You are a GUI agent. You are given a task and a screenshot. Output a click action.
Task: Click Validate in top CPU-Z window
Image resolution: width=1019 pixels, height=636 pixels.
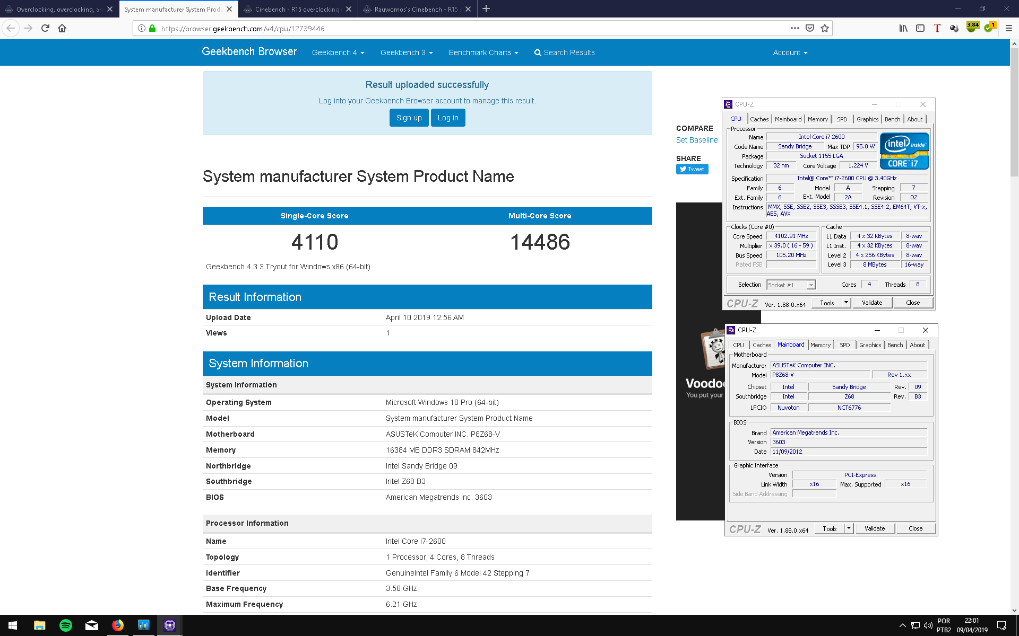coord(872,303)
